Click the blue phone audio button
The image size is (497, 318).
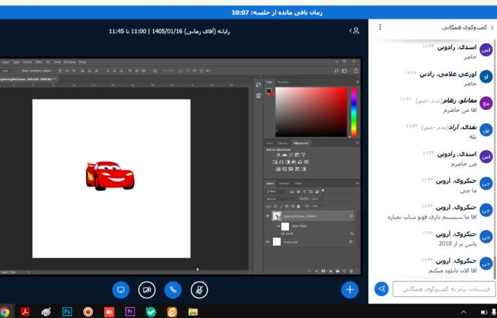click(x=173, y=290)
